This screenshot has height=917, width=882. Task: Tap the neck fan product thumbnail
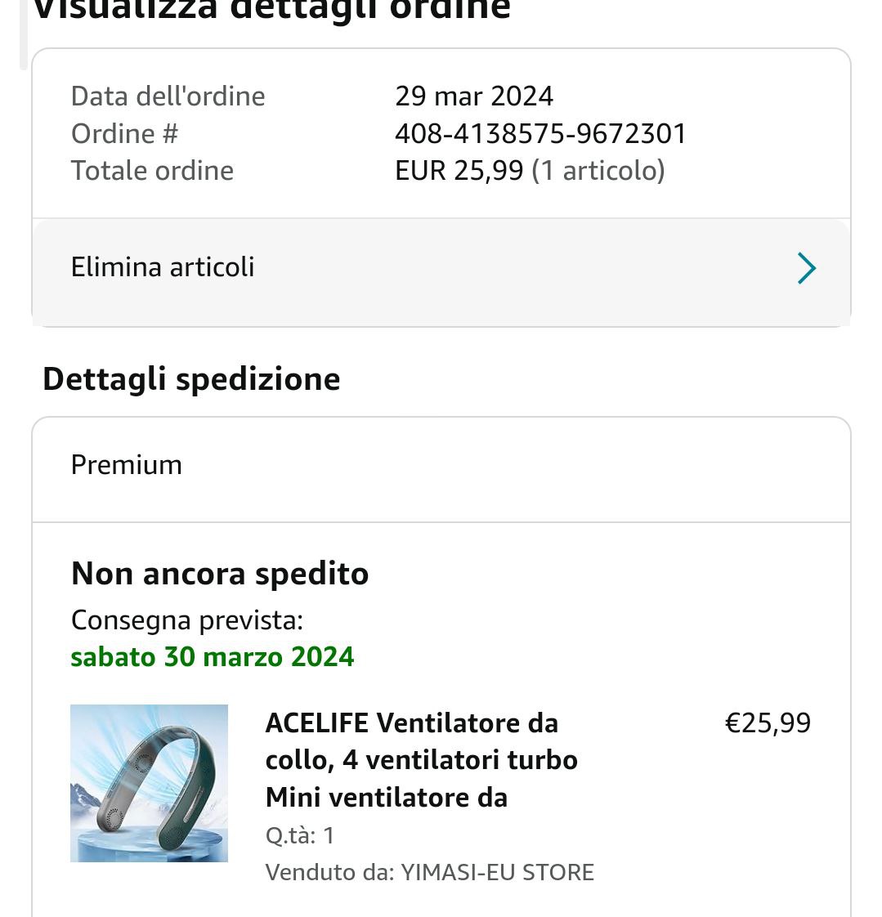tap(149, 783)
